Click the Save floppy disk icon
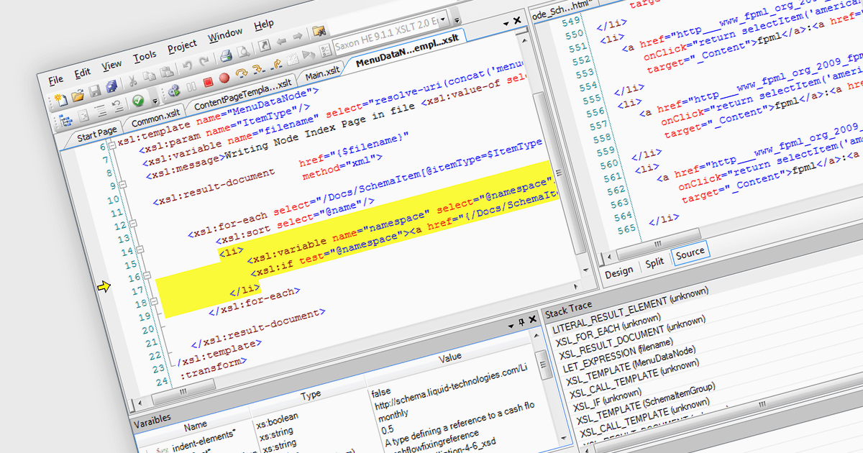This screenshot has height=453, width=863. (x=95, y=91)
